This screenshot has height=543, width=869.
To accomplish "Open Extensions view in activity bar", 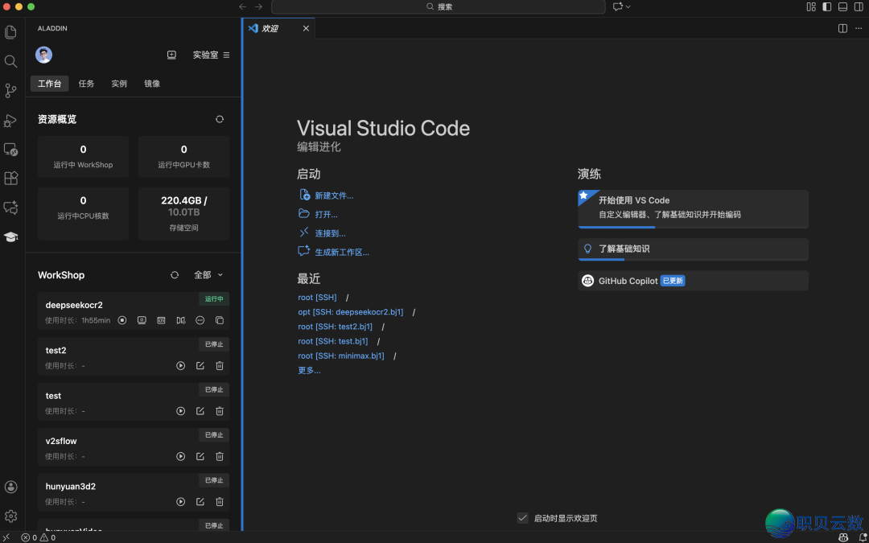I will [x=11, y=178].
